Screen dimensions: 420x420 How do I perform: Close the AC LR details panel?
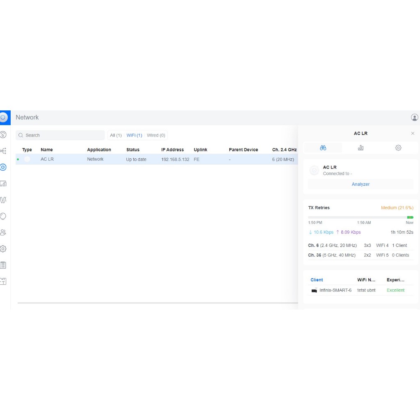[x=413, y=133]
